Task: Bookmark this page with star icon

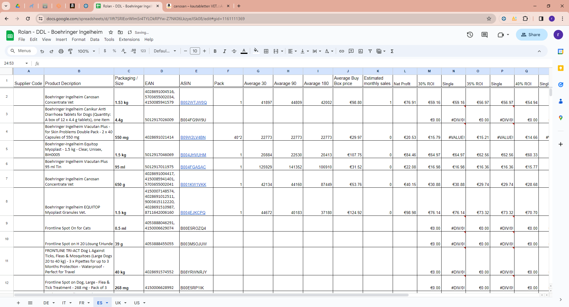Action: (x=489, y=19)
